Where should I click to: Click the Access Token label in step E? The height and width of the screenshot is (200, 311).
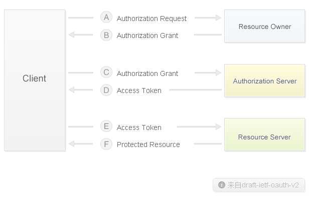pyautogui.click(x=139, y=127)
